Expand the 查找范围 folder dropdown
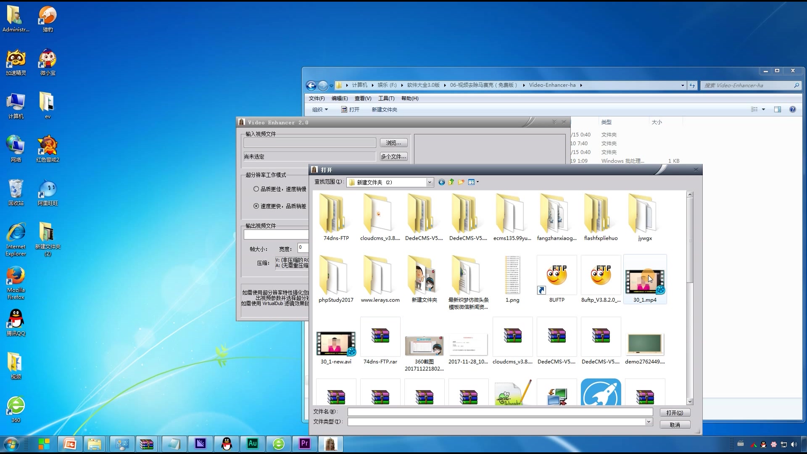The image size is (807, 454). pyautogui.click(x=430, y=182)
